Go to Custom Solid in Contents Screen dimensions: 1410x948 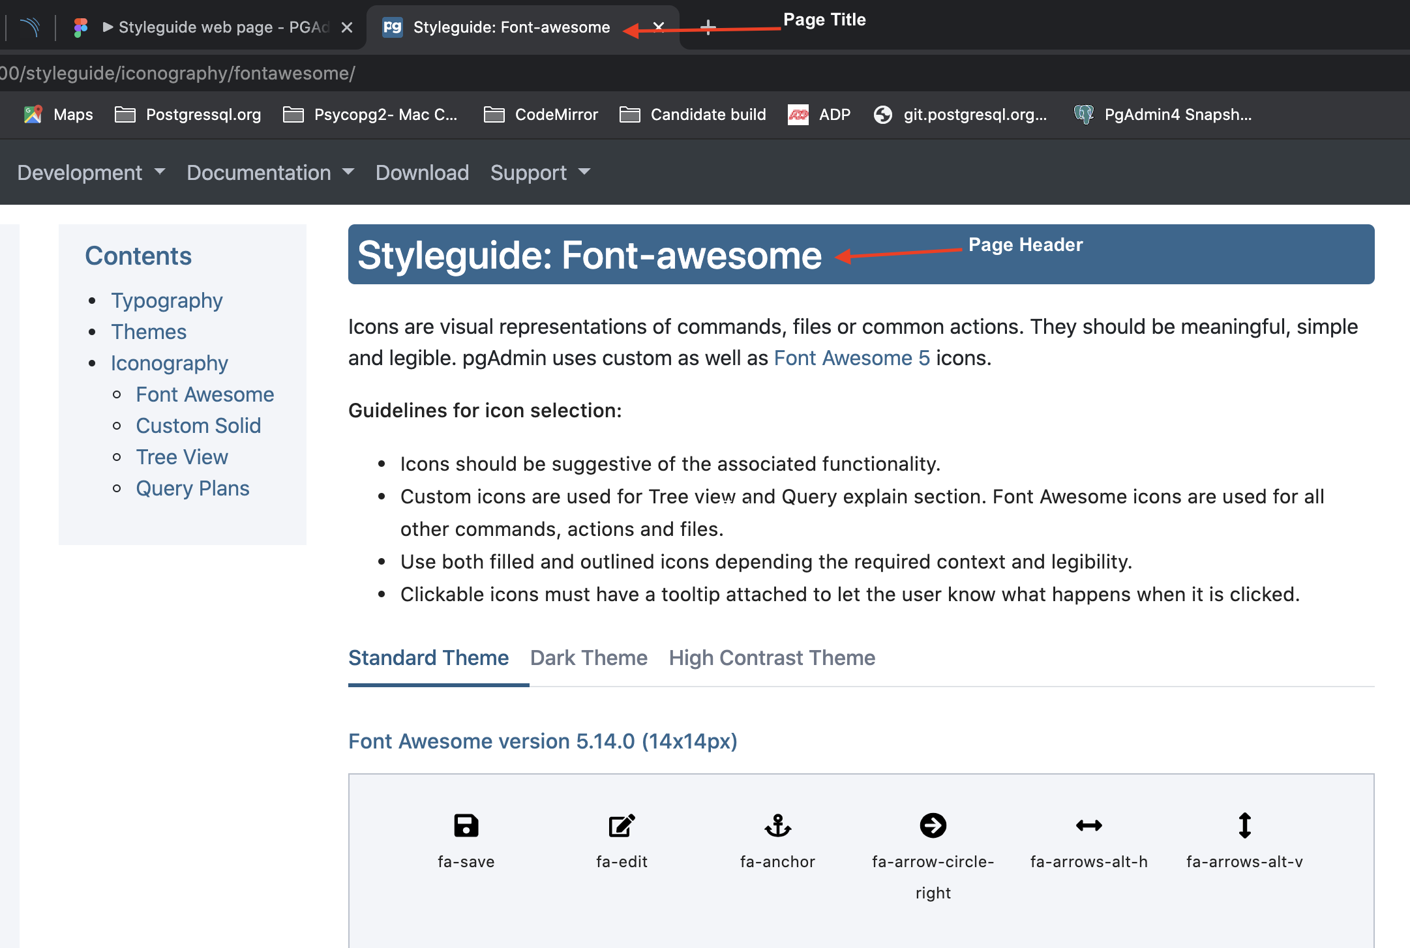pyautogui.click(x=198, y=426)
